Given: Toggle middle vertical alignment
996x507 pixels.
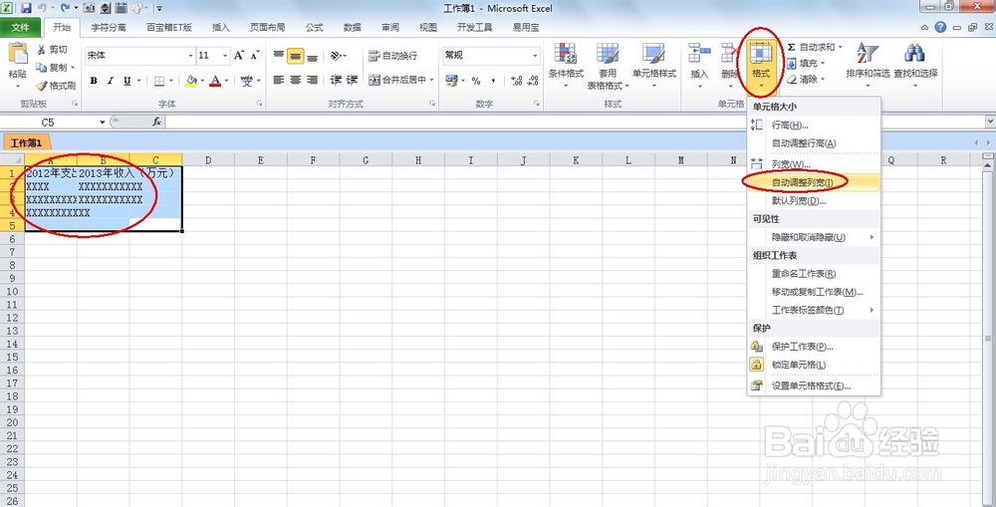Looking at the screenshot, I should 296,56.
